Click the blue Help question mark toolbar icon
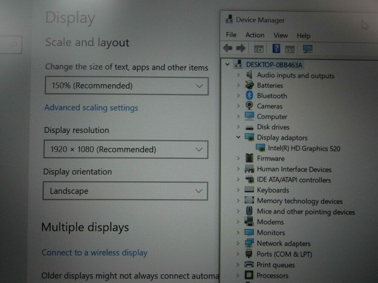 (x=276, y=48)
